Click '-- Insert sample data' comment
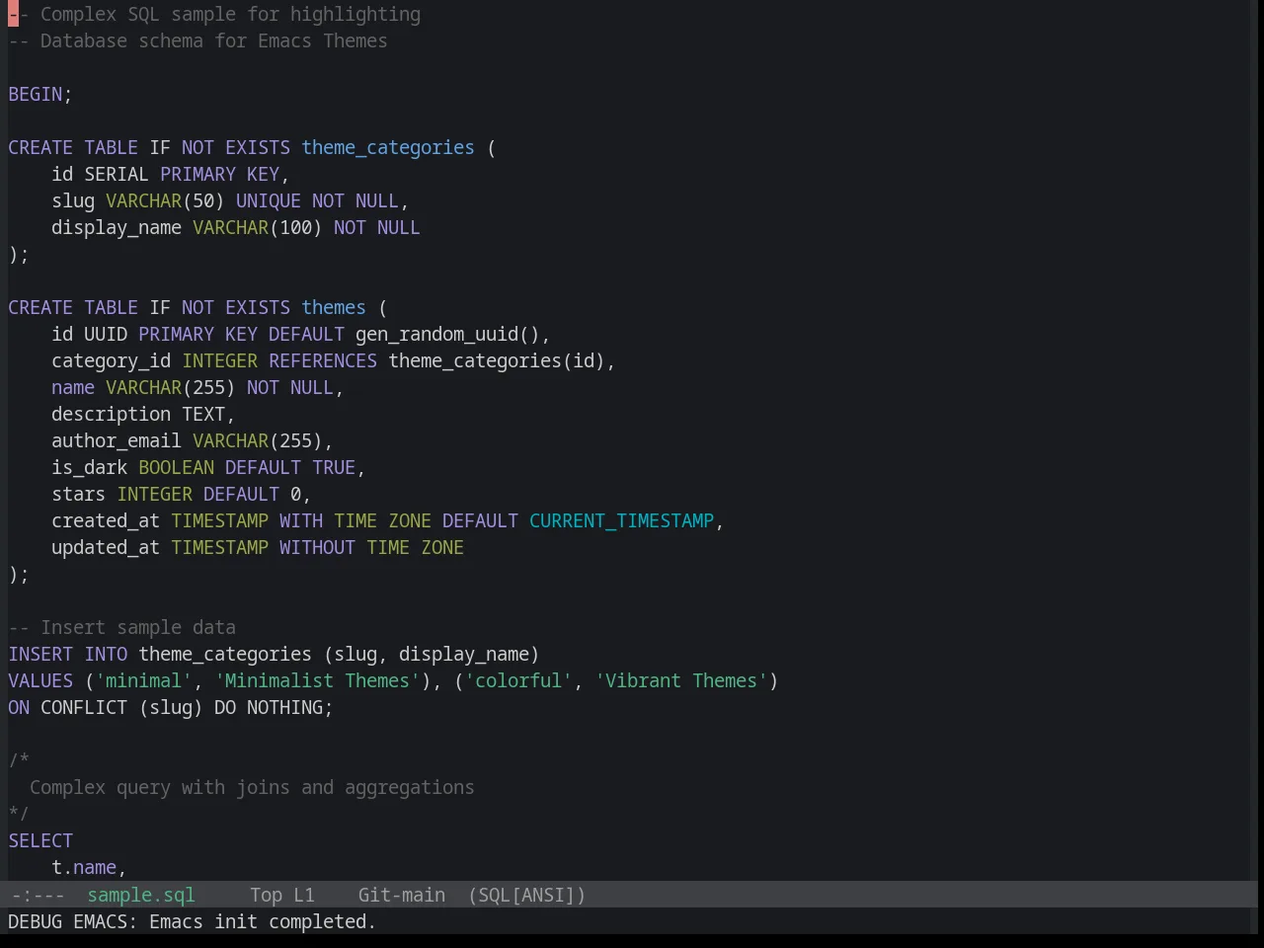The height and width of the screenshot is (948, 1264). [122, 627]
